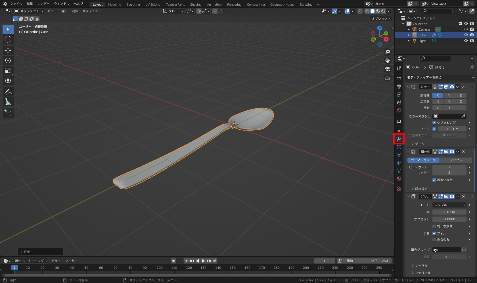The image size is (477, 283).
Task: Activate the Move tool
Action: [8, 51]
